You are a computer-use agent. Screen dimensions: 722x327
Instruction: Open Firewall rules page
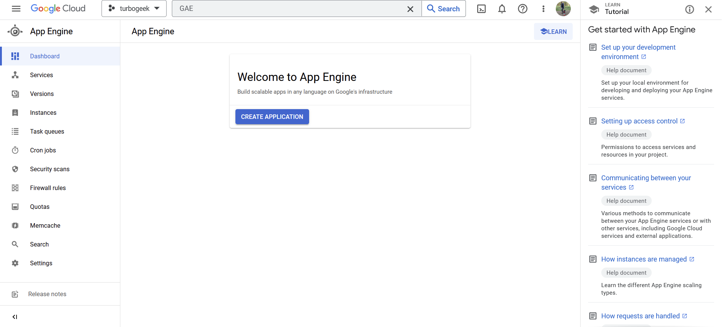[x=60, y=188]
